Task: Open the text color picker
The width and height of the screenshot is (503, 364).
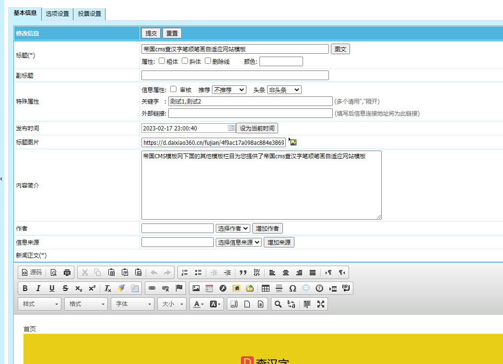Action: [198, 304]
